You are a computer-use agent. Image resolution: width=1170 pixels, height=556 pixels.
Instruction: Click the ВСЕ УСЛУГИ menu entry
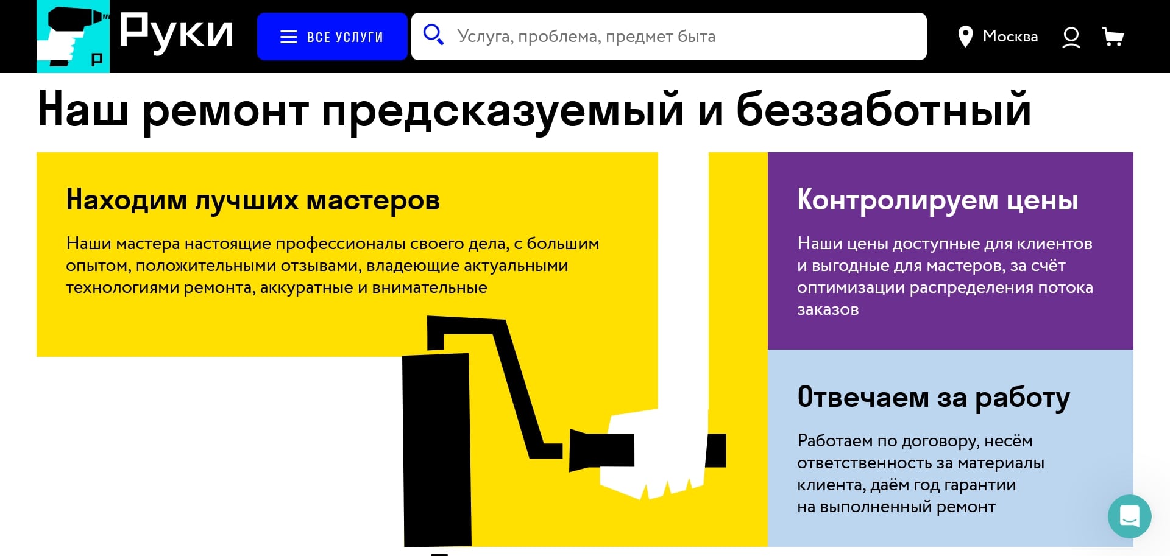tap(346, 37)
